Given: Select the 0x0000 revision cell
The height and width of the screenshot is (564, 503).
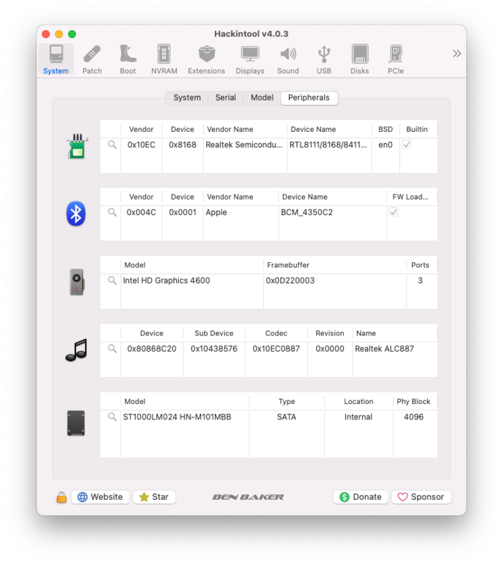Looking at the screenshot, I should (330, 348).
